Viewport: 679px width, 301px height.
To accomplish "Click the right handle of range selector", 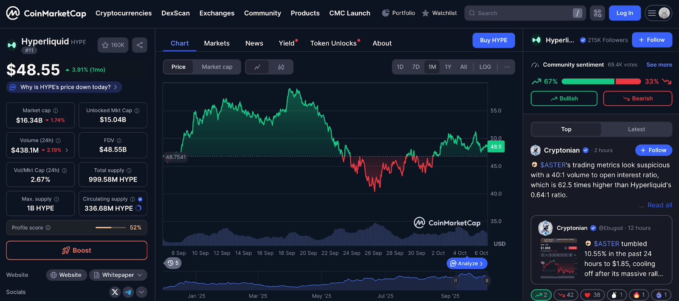I will [487, 280].
